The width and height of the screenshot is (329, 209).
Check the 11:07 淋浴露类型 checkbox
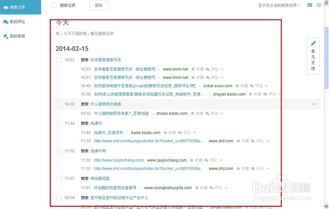[x=59, y=179]
